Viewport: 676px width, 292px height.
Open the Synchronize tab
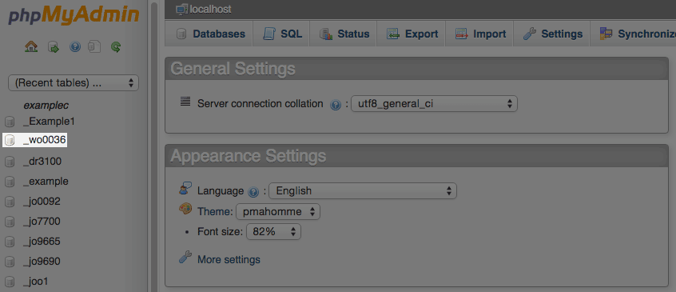coord(638,34)
